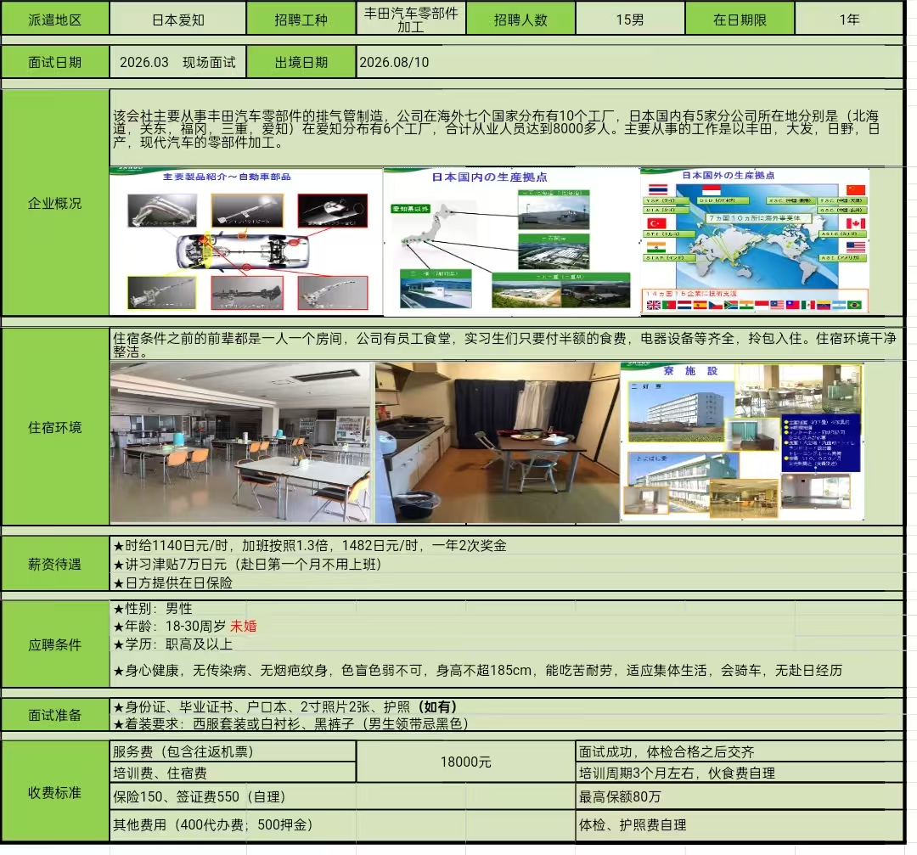Click the 时给1140日元/时 wage line
Screen dimensions: 917x855
tap(310, 546)
